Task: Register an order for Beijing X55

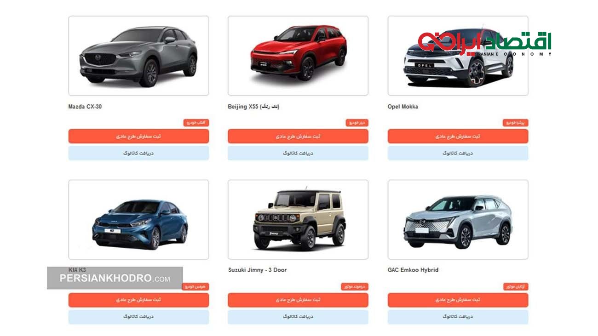Action: (x=298, y=136)
